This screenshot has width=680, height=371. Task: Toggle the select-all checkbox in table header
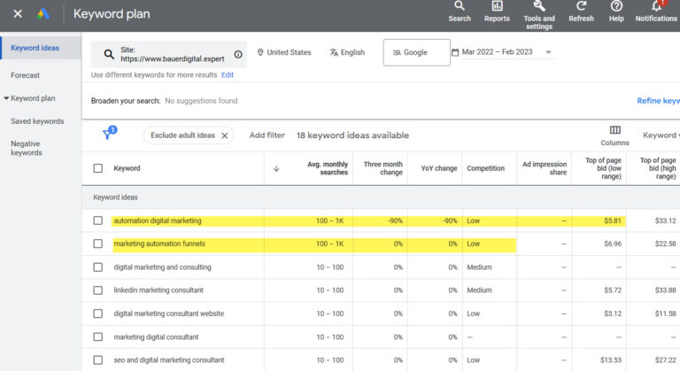pos(98,168)
